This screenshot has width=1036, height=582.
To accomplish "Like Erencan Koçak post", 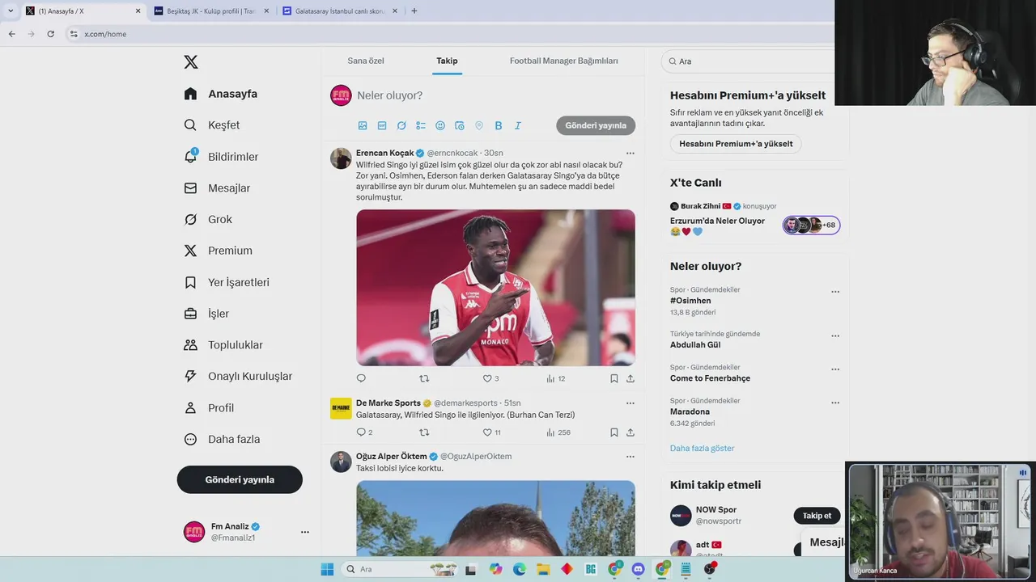I will [487, 378].
